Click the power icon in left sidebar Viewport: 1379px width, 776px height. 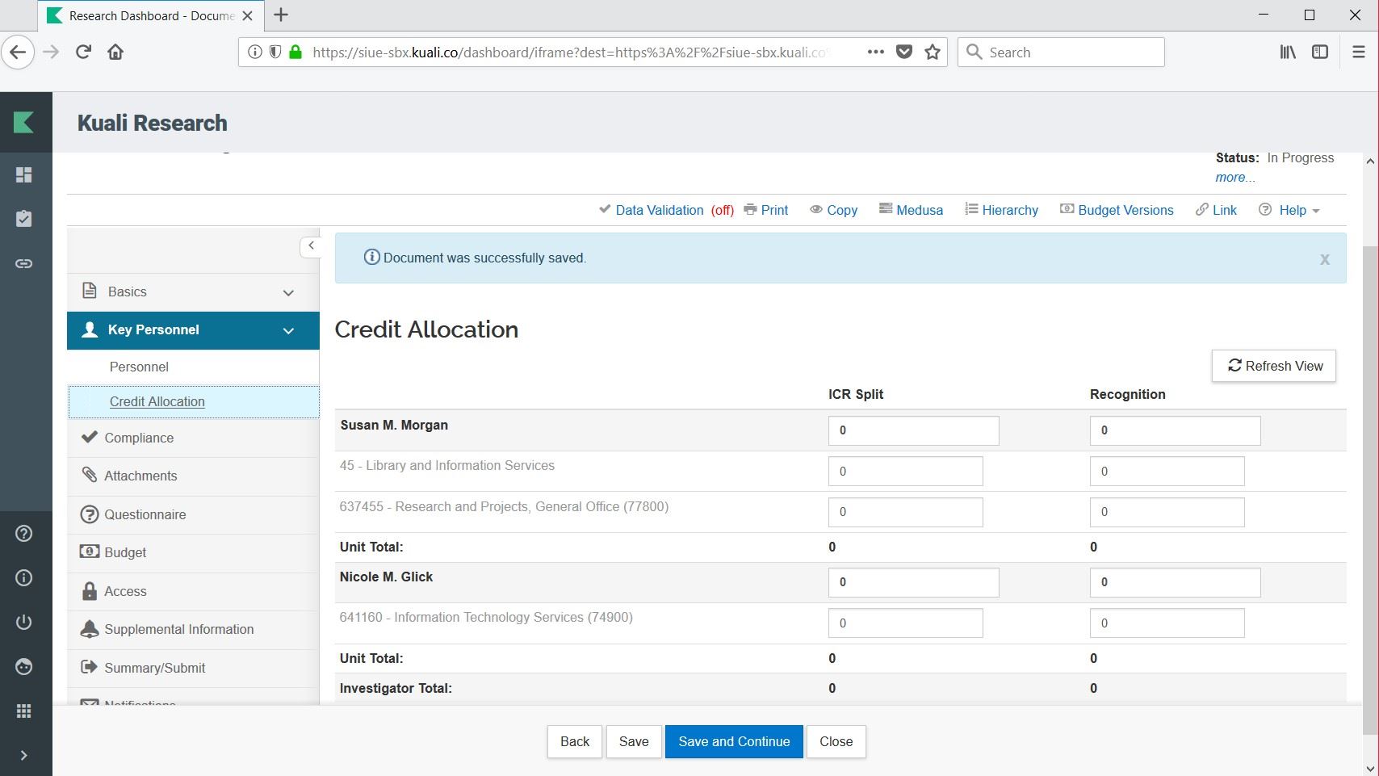[x=24, y=622]
